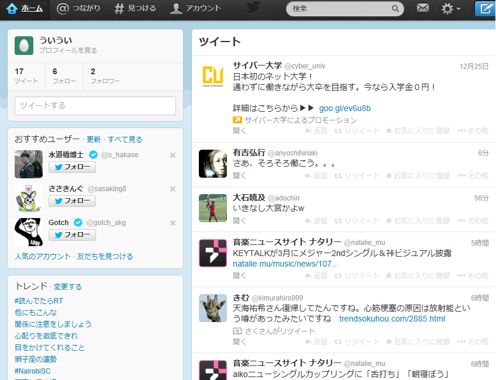Open the direct messages envelope icon
Screen dimensions: 496x380
pos(423,8)
